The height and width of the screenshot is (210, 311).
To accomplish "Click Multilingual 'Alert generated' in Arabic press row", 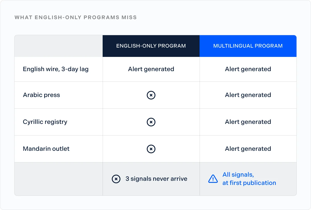I will pyautogui.click(x=248, y=95).
